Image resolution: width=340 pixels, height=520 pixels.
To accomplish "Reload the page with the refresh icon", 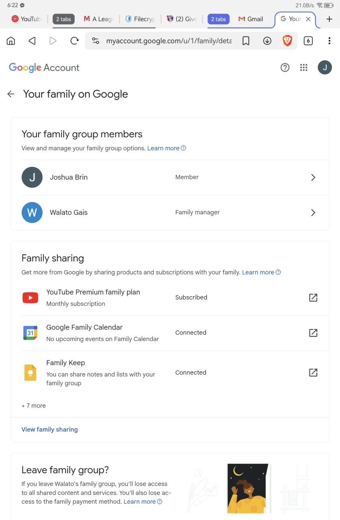I will click(x=74, y=41).
